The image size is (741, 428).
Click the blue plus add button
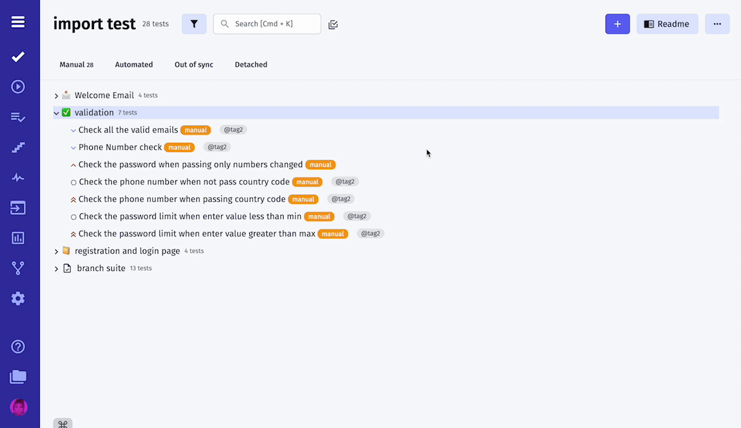point(617,24)
